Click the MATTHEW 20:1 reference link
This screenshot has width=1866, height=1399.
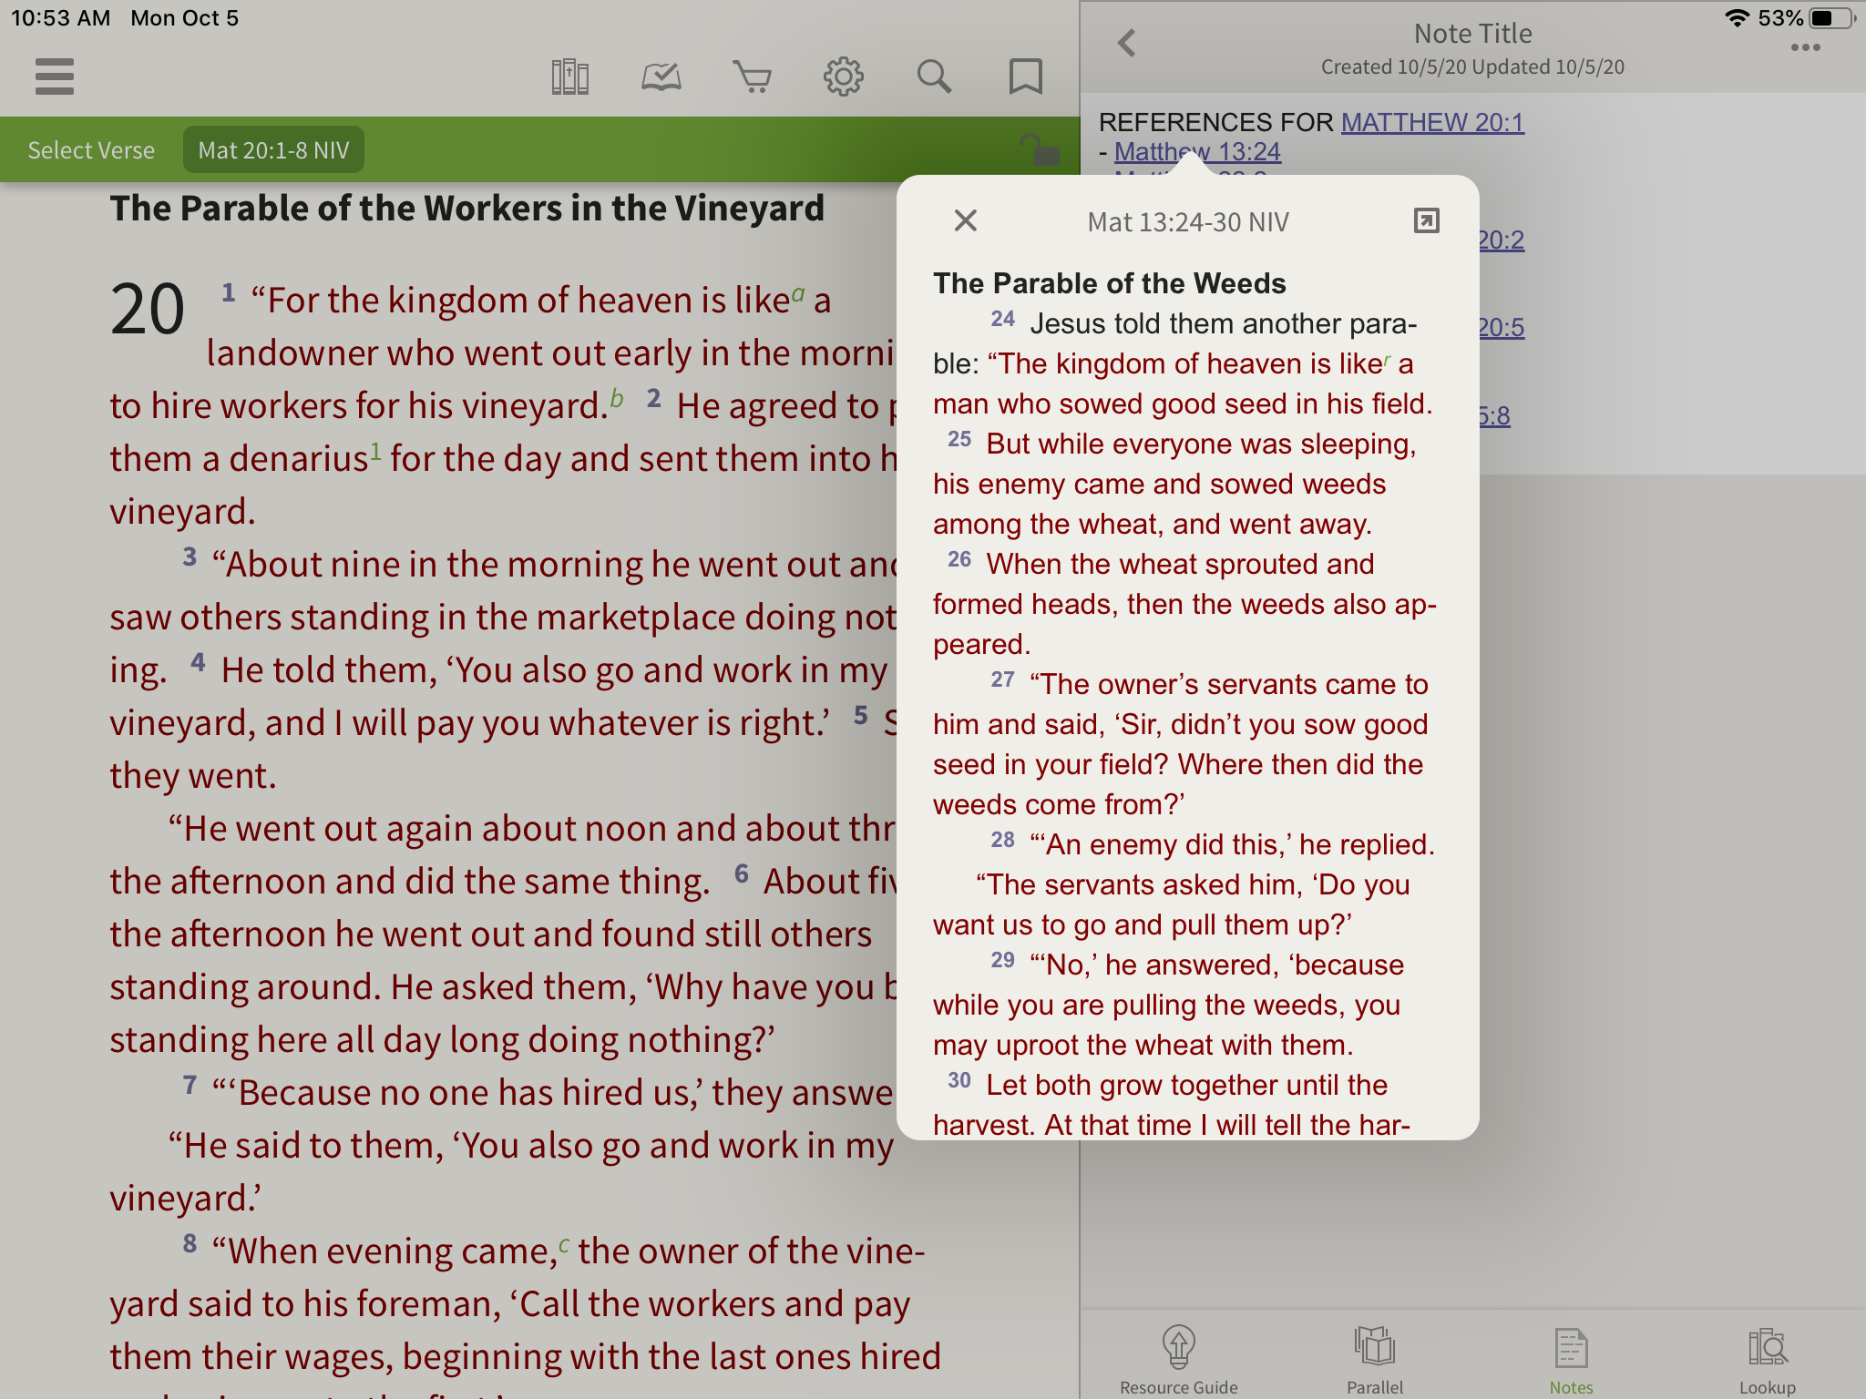pos(1431,124)
